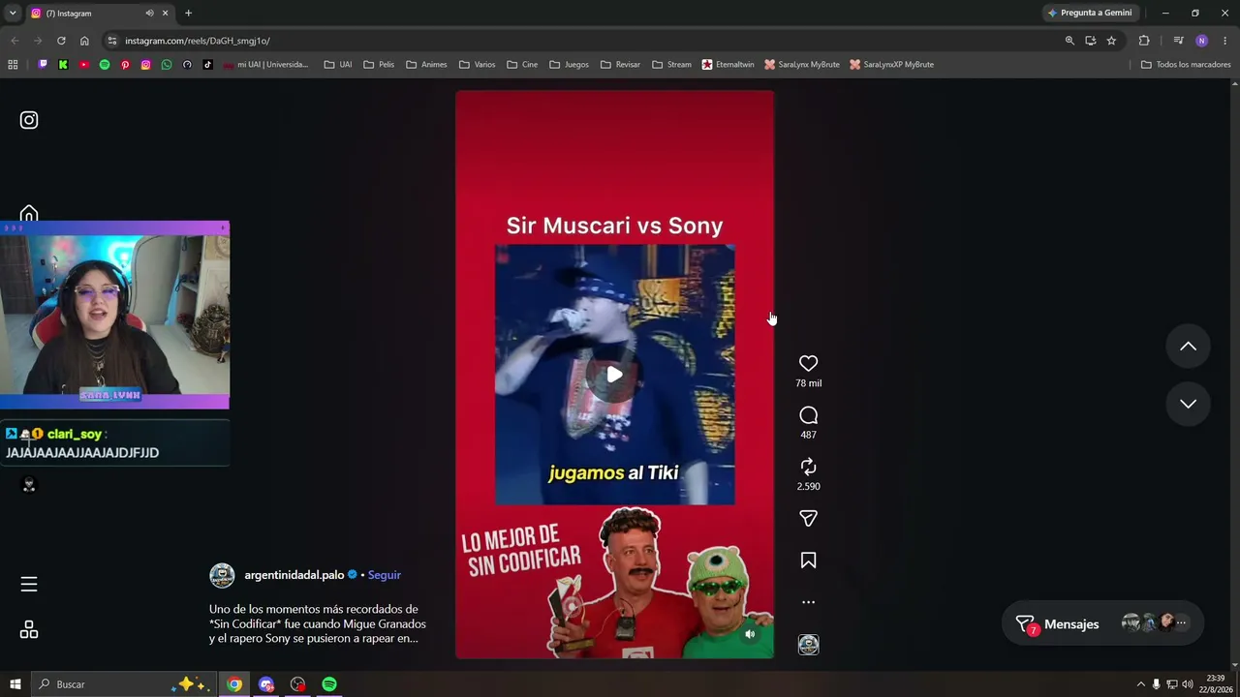Open the Windows Start menu
This screenshot has width=1240, height=697.
click(15, 684)
